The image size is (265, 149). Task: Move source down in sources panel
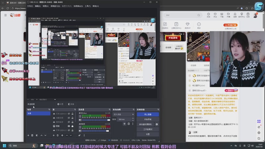coord(71,135)
